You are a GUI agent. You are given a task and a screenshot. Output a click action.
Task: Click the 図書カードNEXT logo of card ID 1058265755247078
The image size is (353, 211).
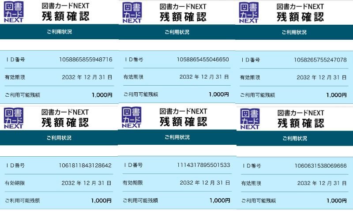pos(249,13)
